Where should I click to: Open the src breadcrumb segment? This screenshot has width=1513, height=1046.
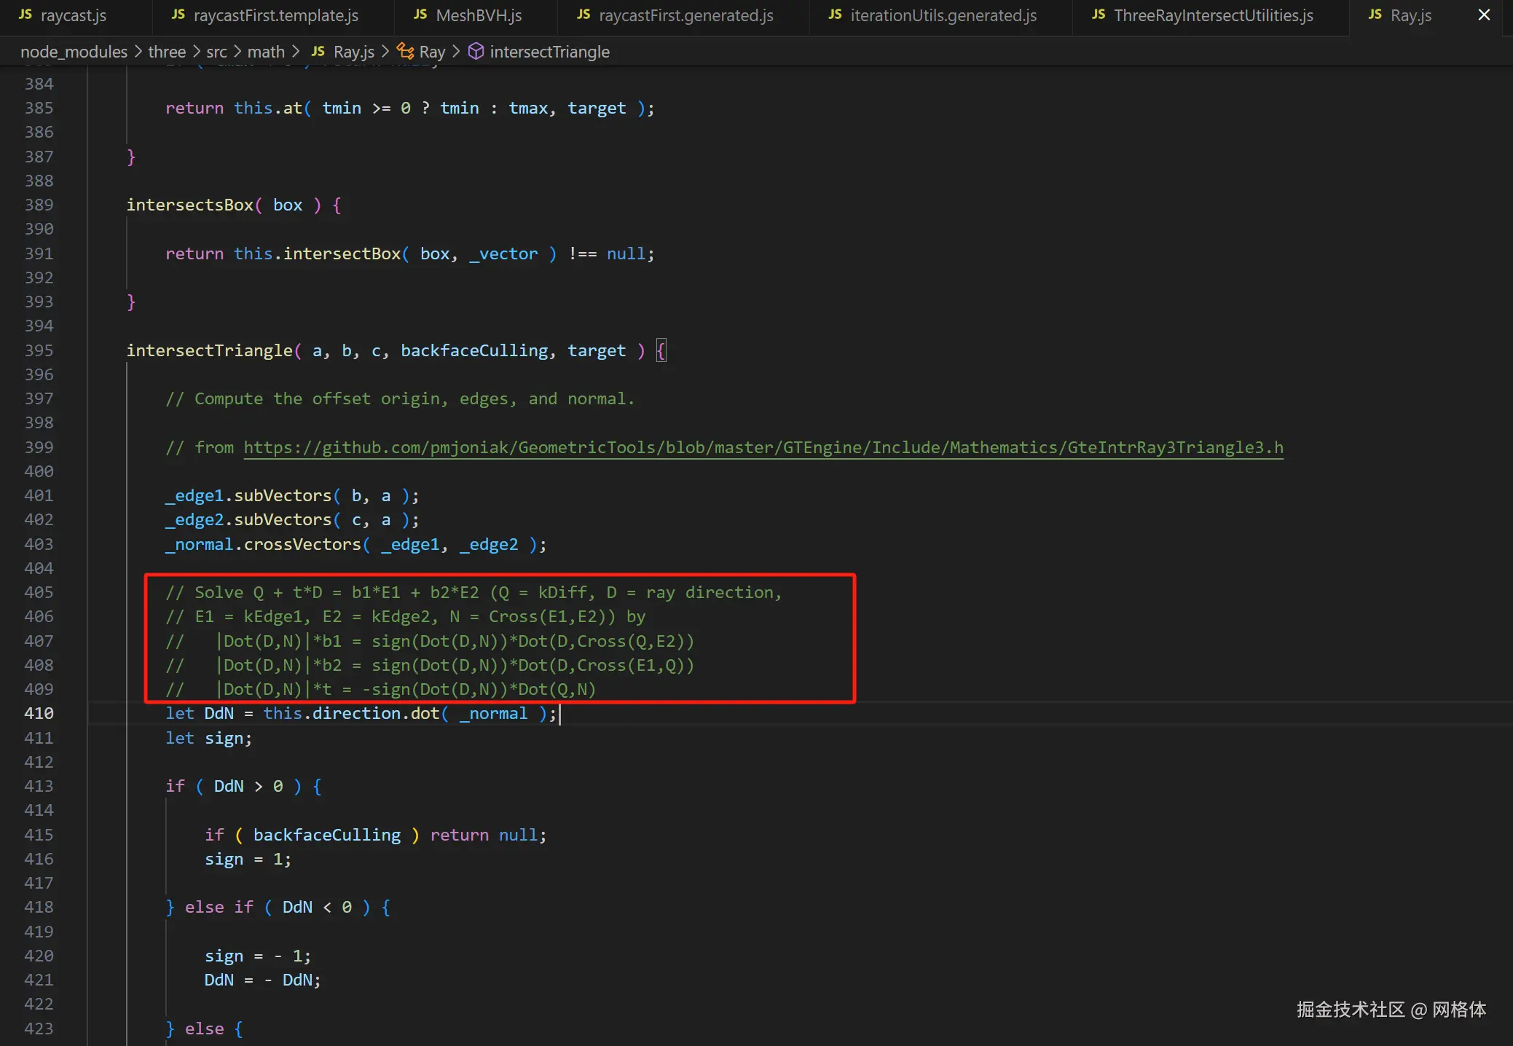click(216, 52)
